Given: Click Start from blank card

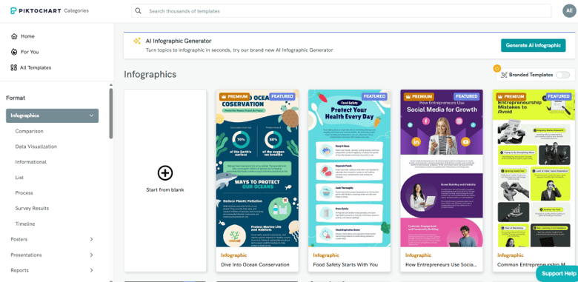Looking at the screenshot, I should (165, 181).
